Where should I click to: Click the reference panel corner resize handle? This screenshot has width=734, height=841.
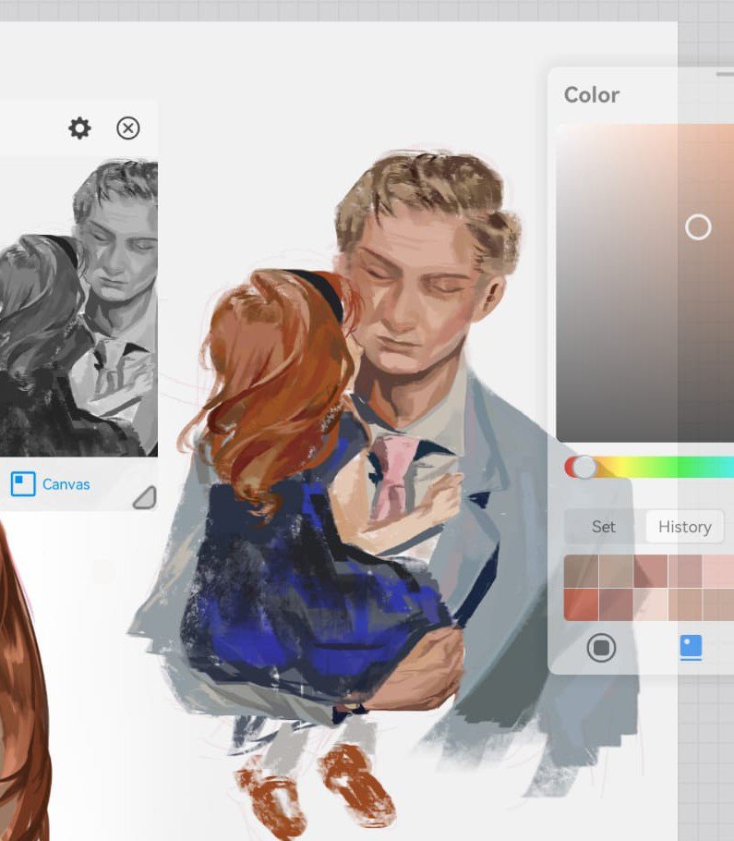(145, 497)
